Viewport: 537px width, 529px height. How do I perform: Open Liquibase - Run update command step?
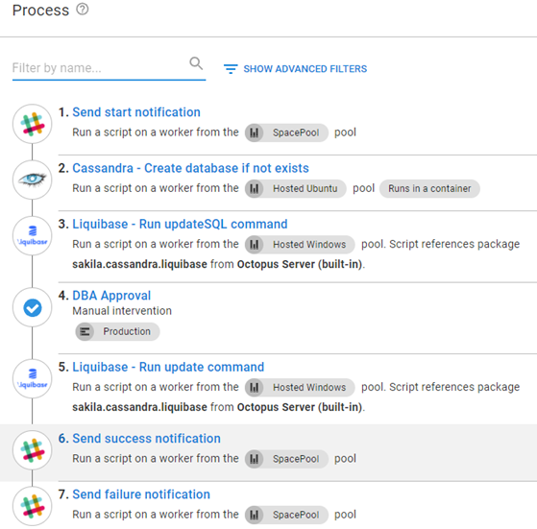(x=168, y=367)
